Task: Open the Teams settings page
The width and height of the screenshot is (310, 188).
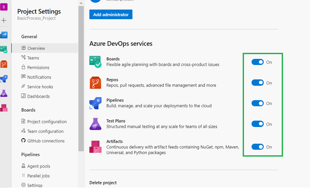Action: (33, 58)
